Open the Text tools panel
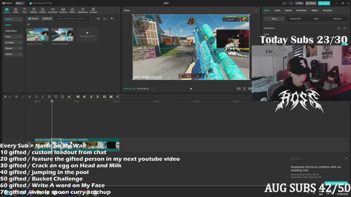351x197 pixels. tap(25, 10)
